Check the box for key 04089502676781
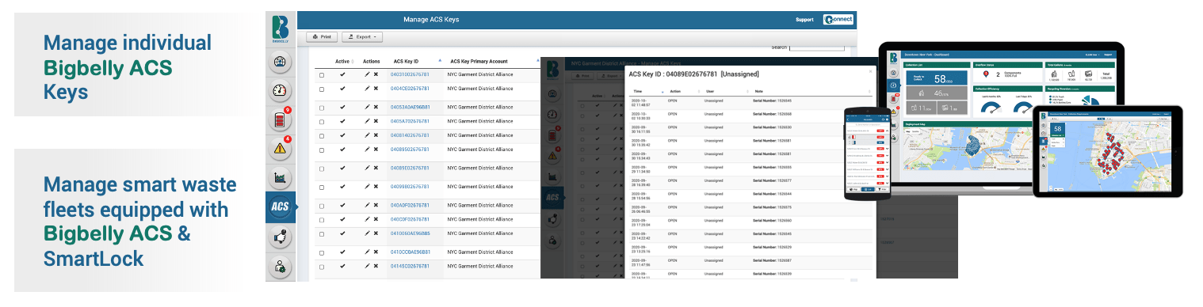 322,150
